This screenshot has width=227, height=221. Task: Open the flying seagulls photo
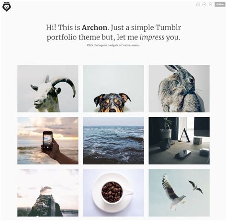(179, 193)
